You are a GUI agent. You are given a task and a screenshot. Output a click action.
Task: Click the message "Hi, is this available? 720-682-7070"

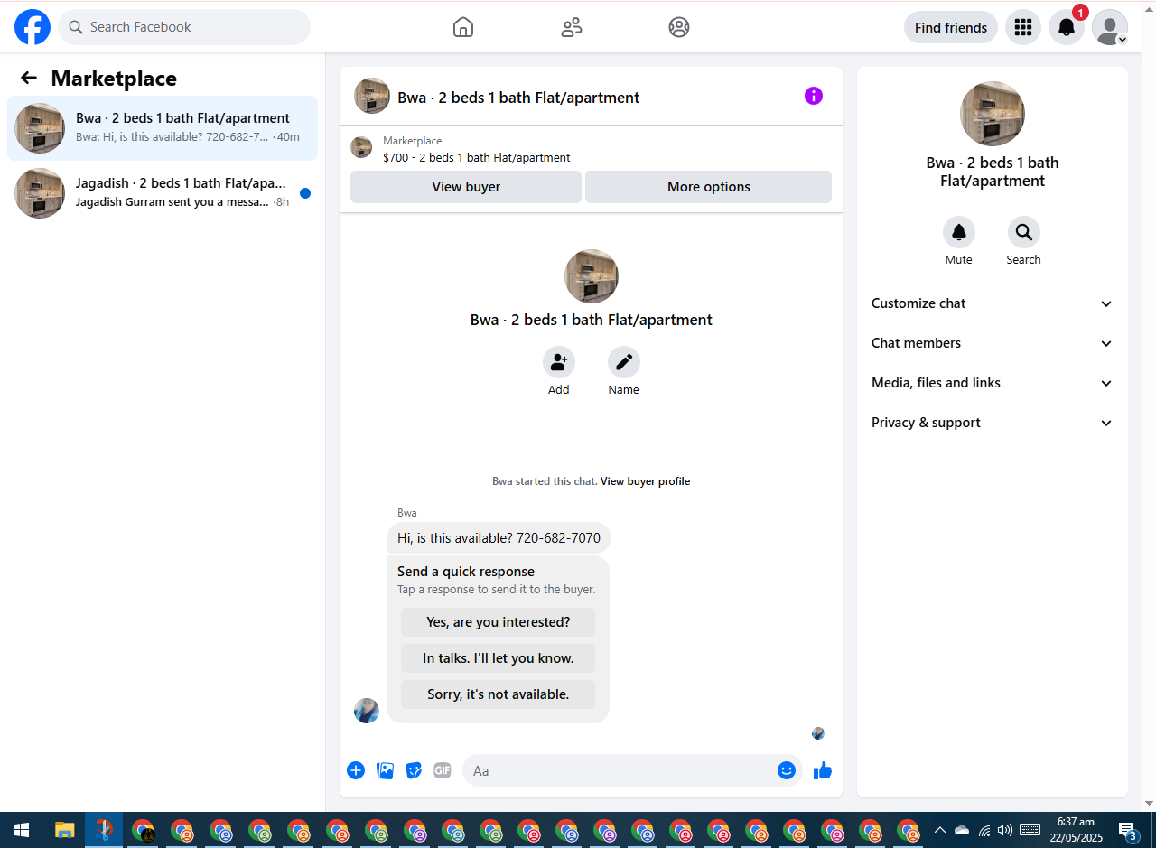499,537
